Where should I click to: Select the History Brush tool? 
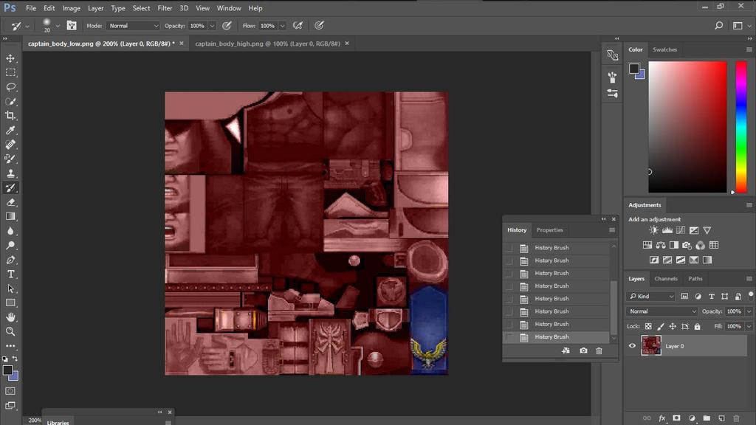(10, 188)
